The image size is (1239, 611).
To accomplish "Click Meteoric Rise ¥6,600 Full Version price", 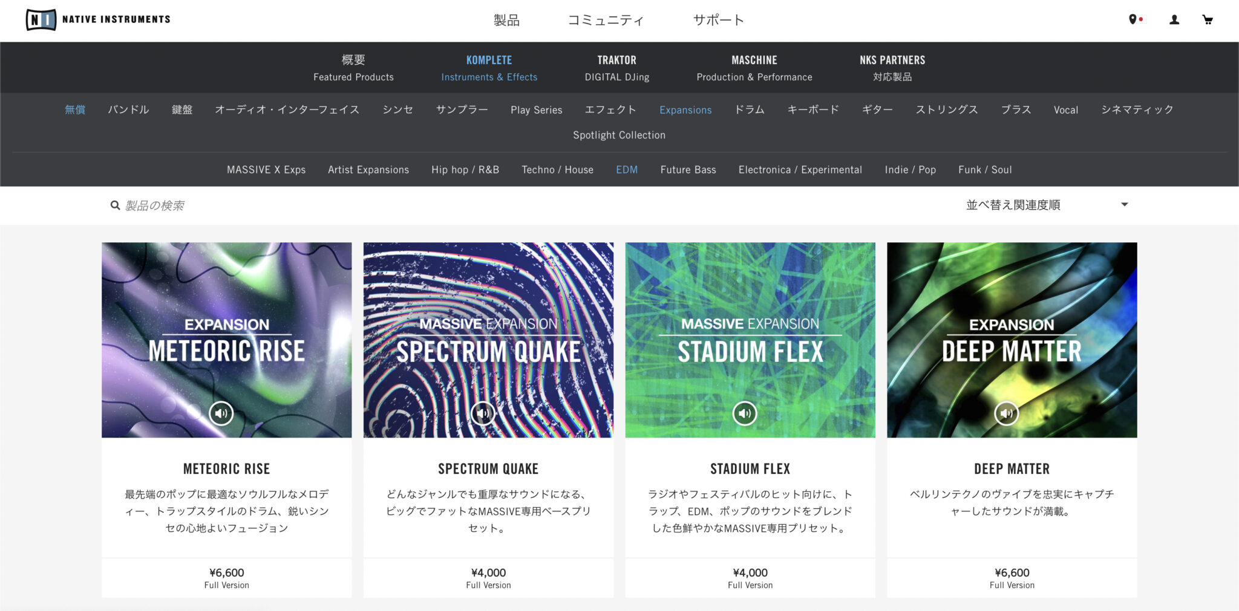I will point(226,578).
